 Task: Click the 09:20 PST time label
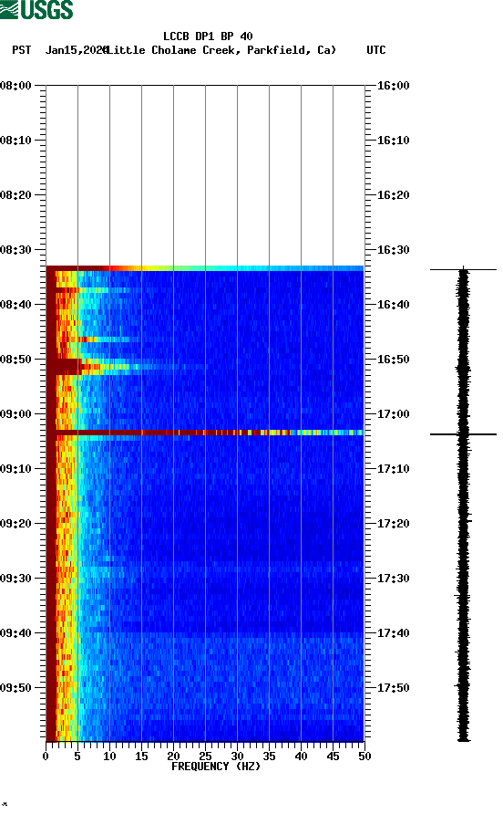pos(16,523)
